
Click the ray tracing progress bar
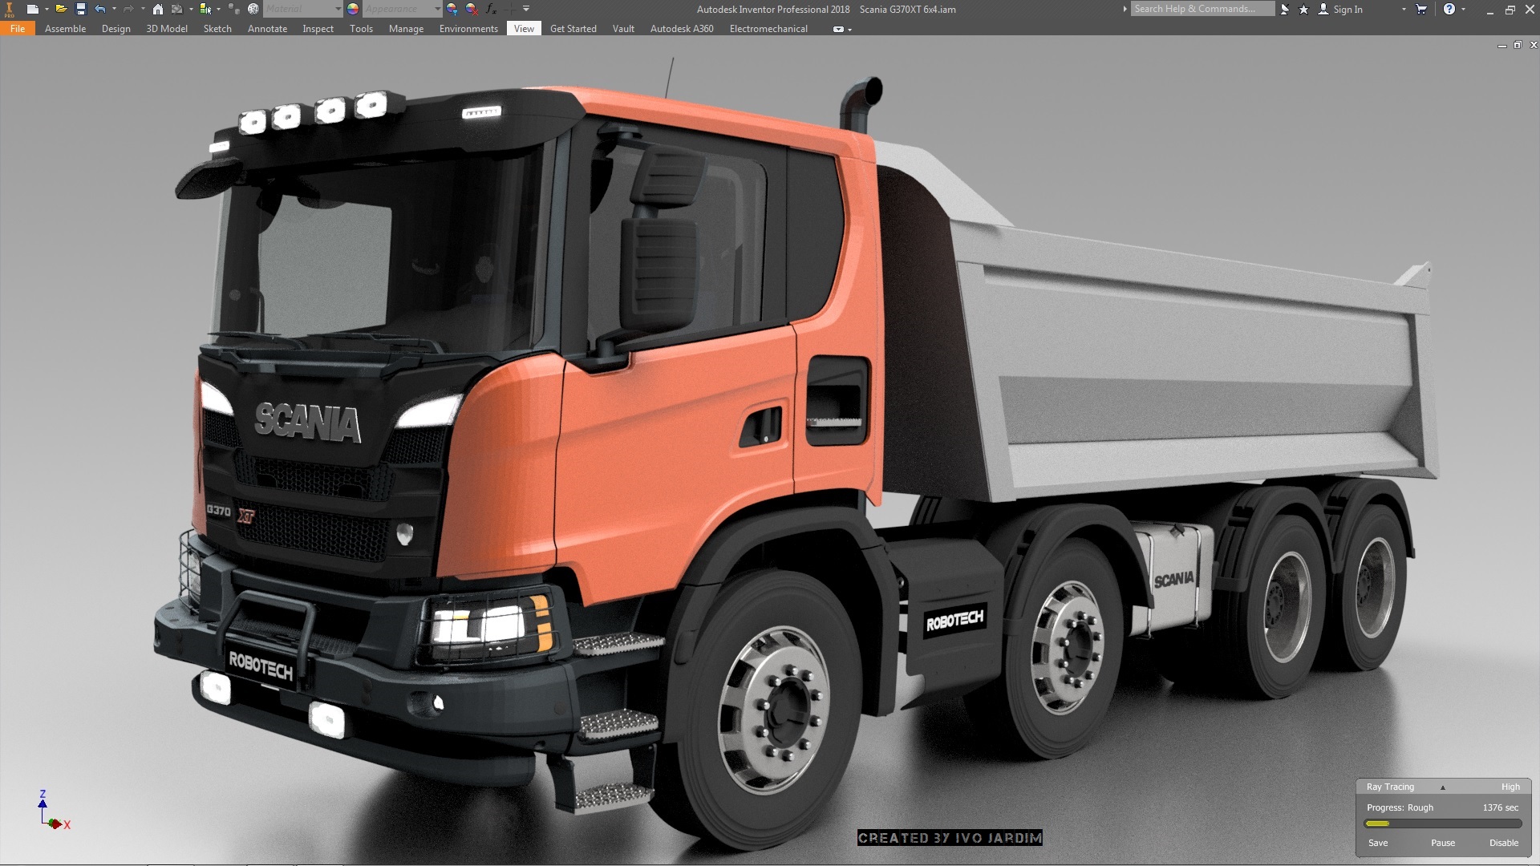coord(1442,824)
